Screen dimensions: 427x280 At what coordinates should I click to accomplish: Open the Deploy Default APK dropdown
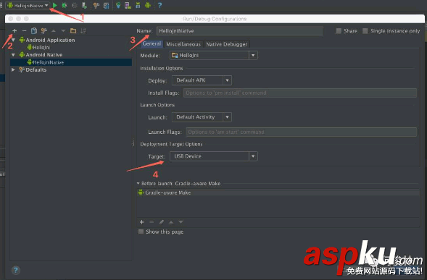click(x=202, y=80)
